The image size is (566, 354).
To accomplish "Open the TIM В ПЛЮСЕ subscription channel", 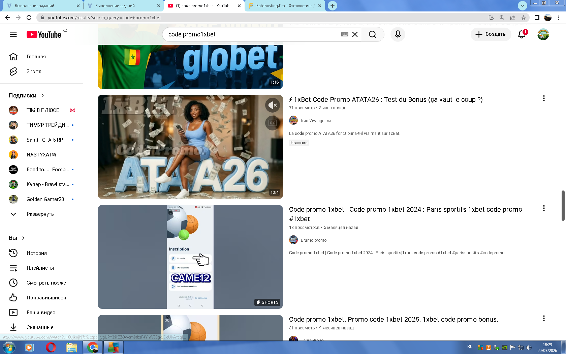I will (41, 110).
